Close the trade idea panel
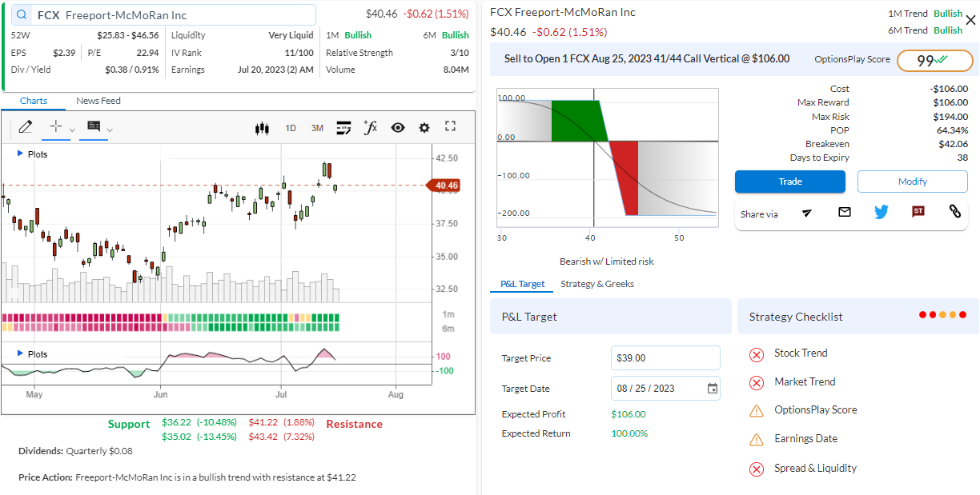The width and height of the screenshot is (980, 495). tap(970, 20)
